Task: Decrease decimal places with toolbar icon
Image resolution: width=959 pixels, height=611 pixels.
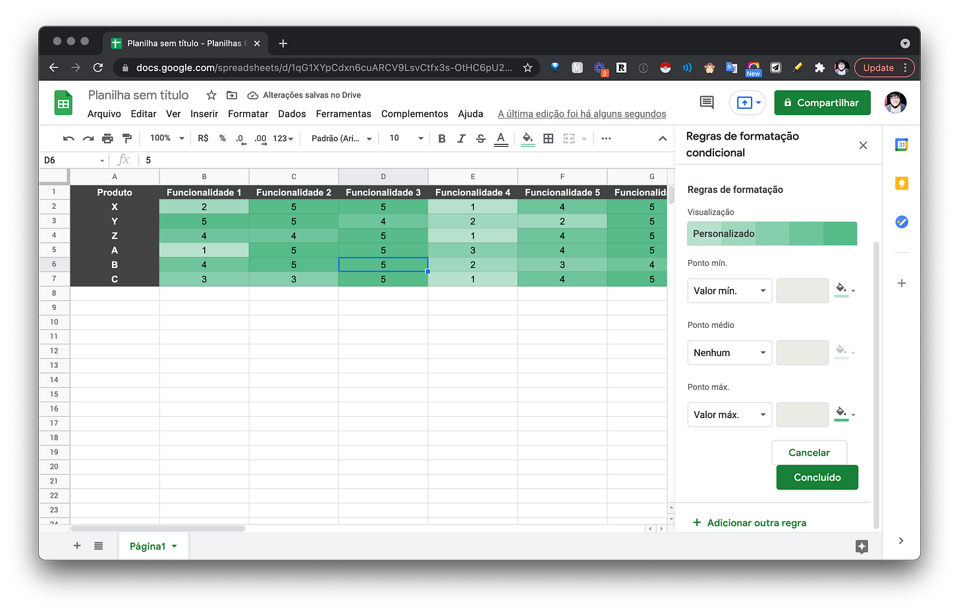Action: (x=239, y=138)
